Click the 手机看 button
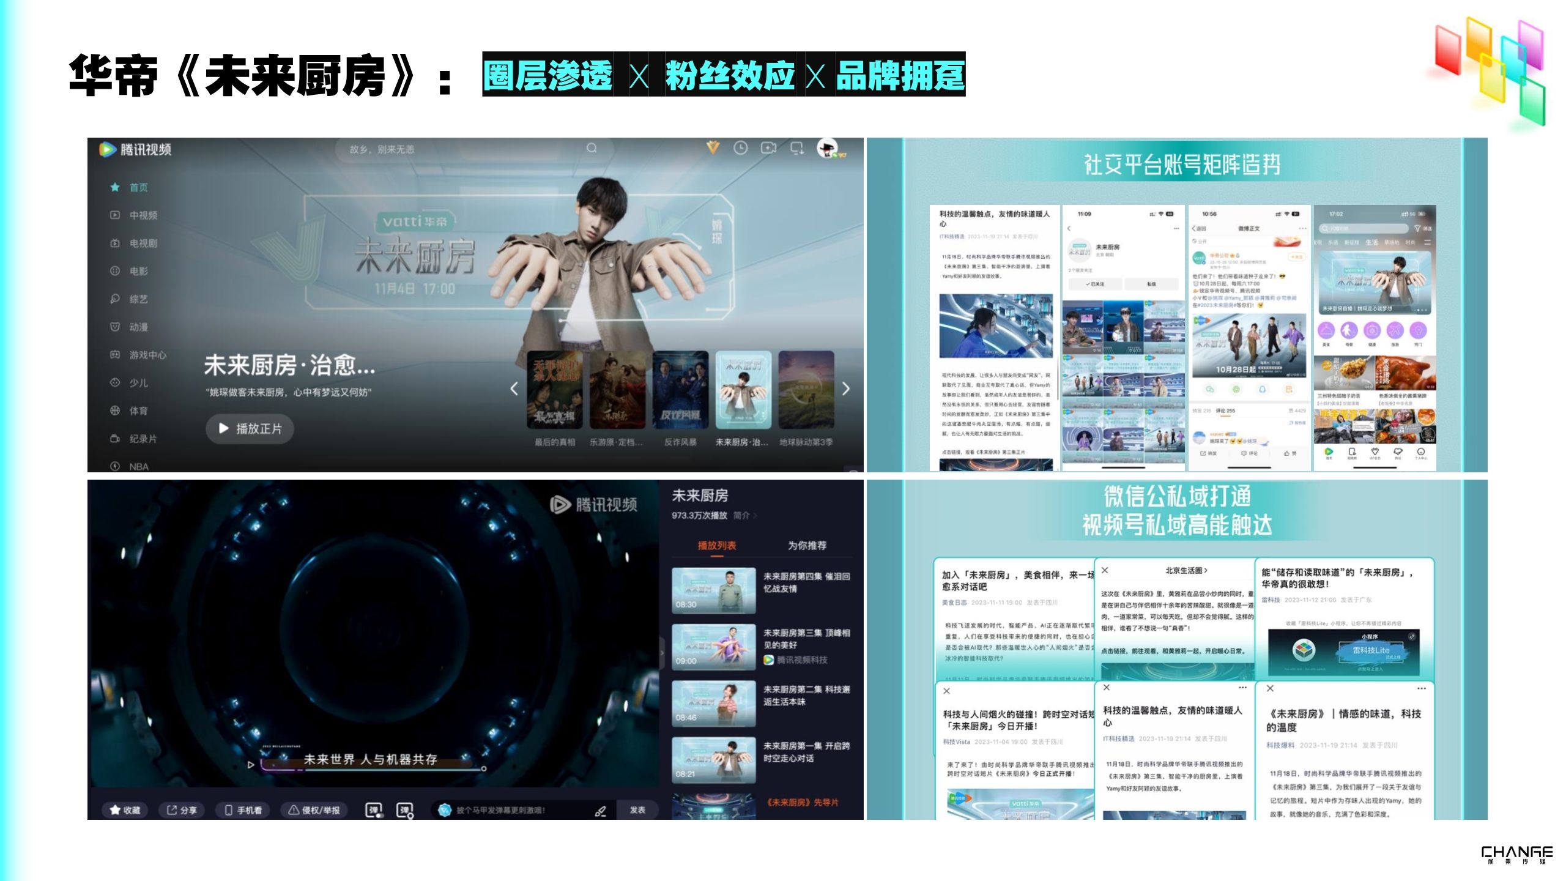Screen dimensions: 1566x881 [x=243, y=810]
